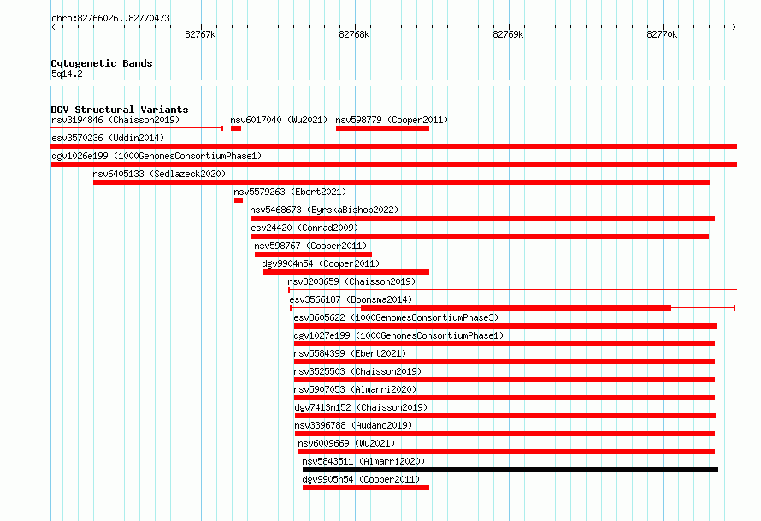761x521 pixels.
Task: Open dgv9904n54 (Cooper2011) label
Action: [321, 263]
